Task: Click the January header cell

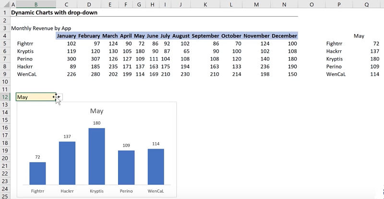Action: [x=66, y=36]
